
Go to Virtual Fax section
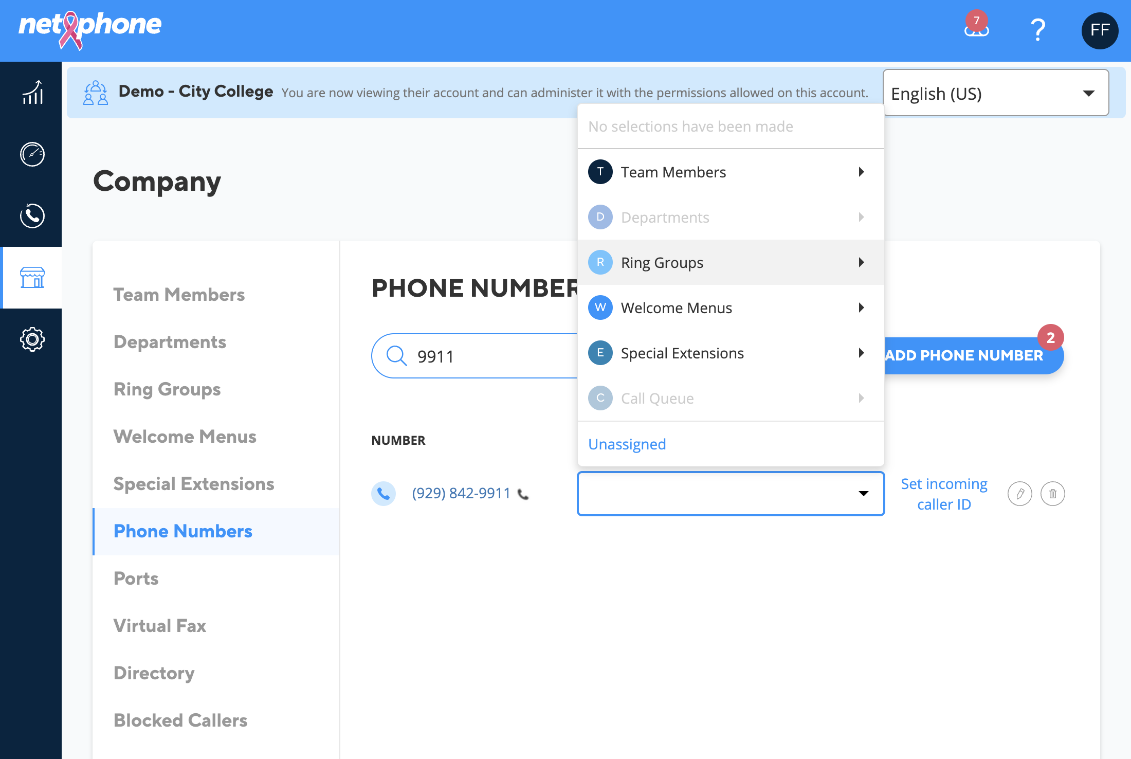coord(160,625)
